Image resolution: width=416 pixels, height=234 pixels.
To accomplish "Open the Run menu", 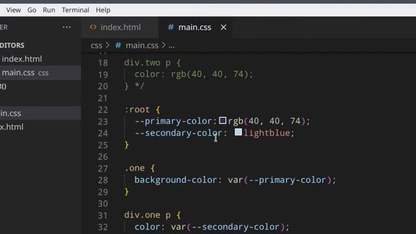I will click(49, 10).
